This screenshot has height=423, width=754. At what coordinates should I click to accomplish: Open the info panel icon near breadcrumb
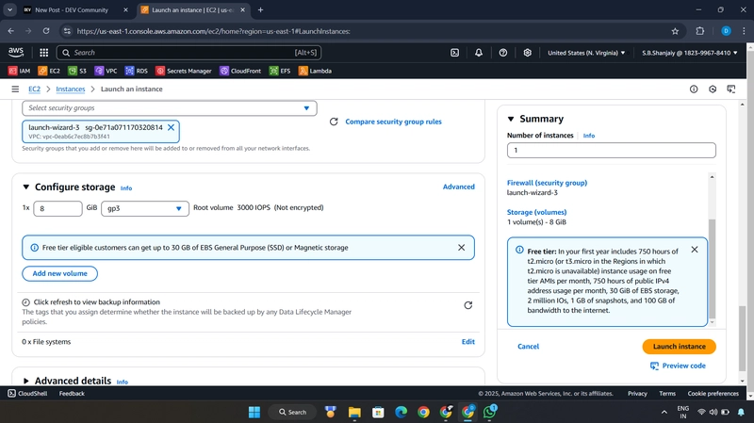(694, 89)
